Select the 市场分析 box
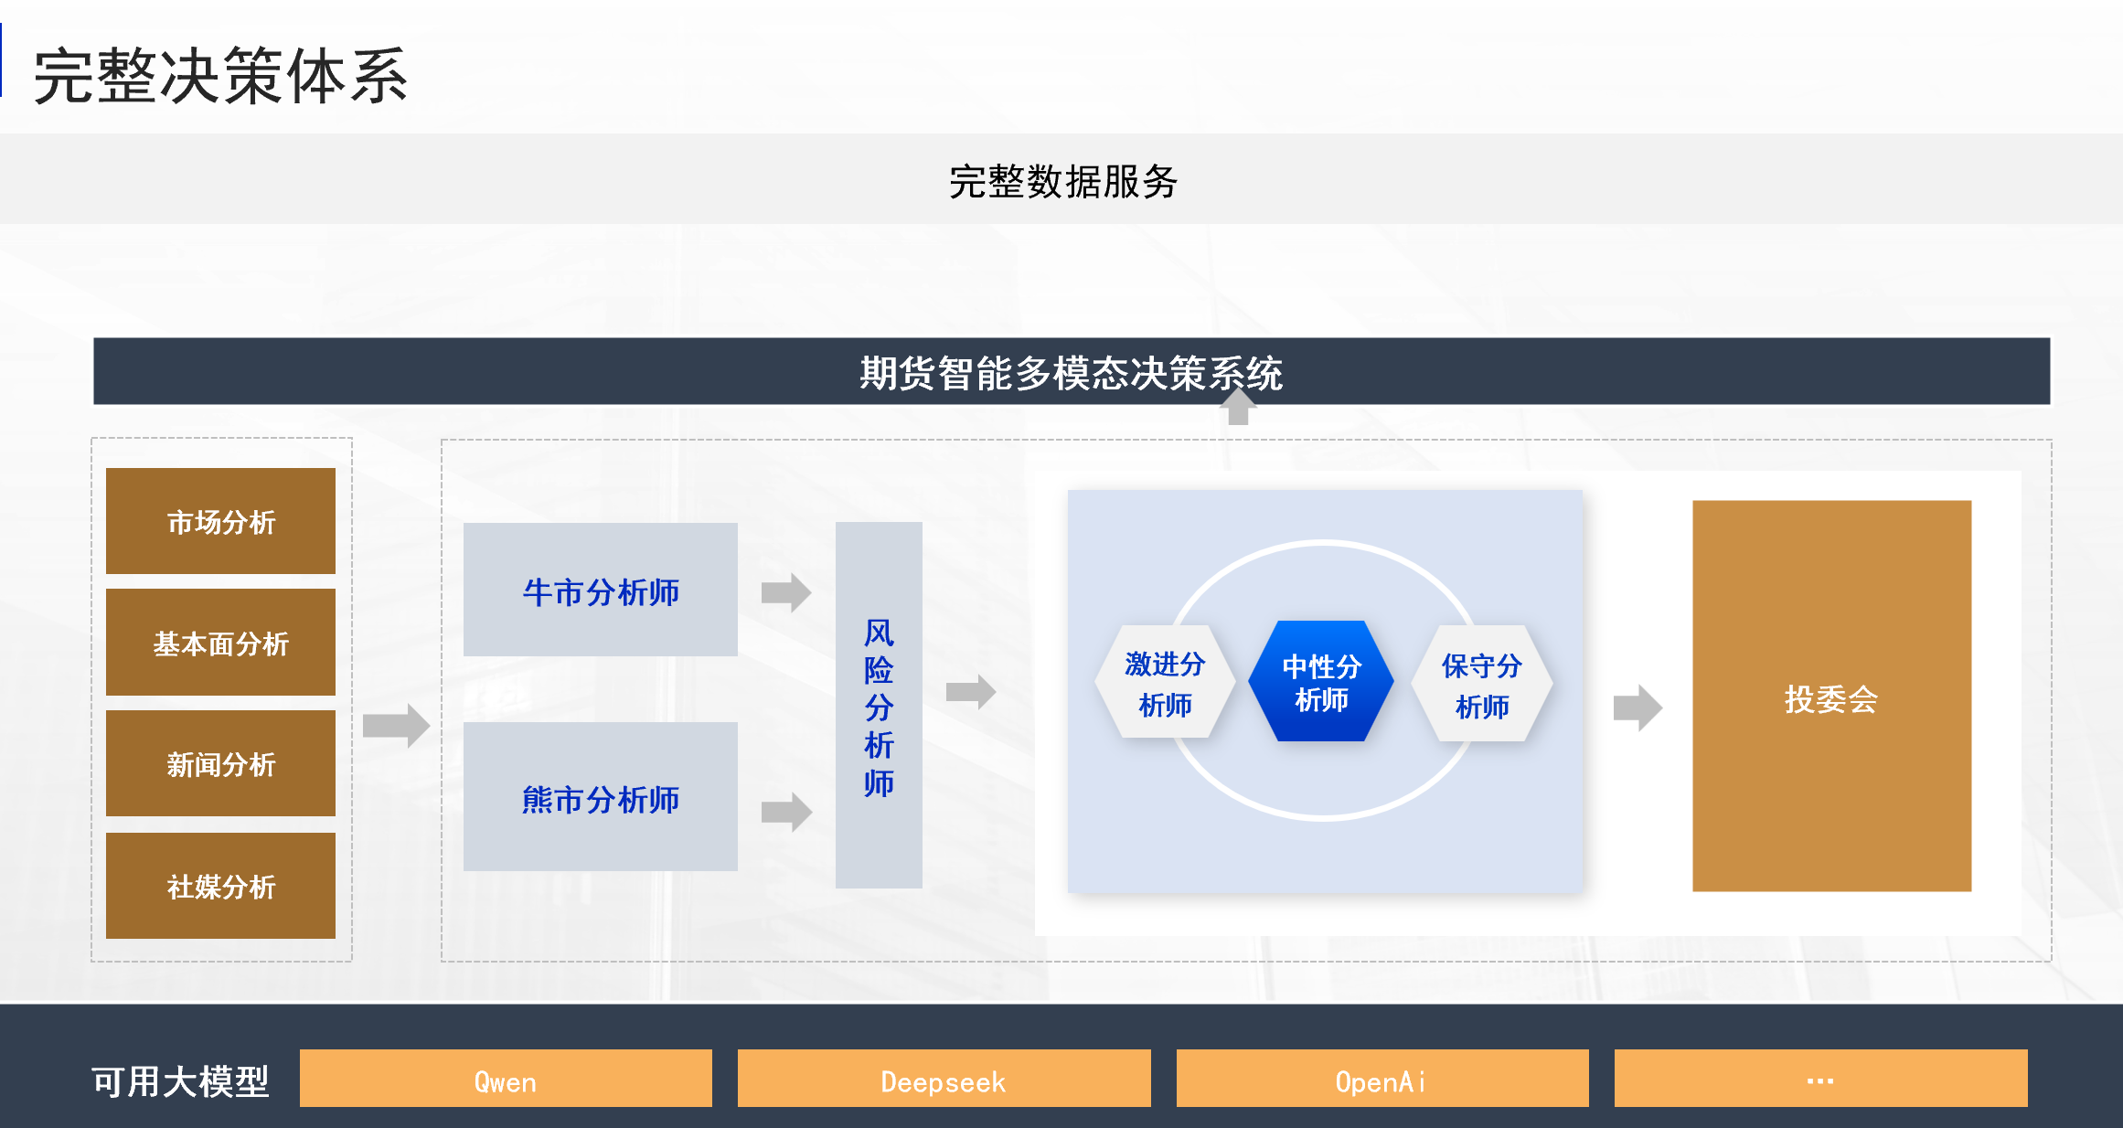2123x1128 pixels. click(220, 521)
